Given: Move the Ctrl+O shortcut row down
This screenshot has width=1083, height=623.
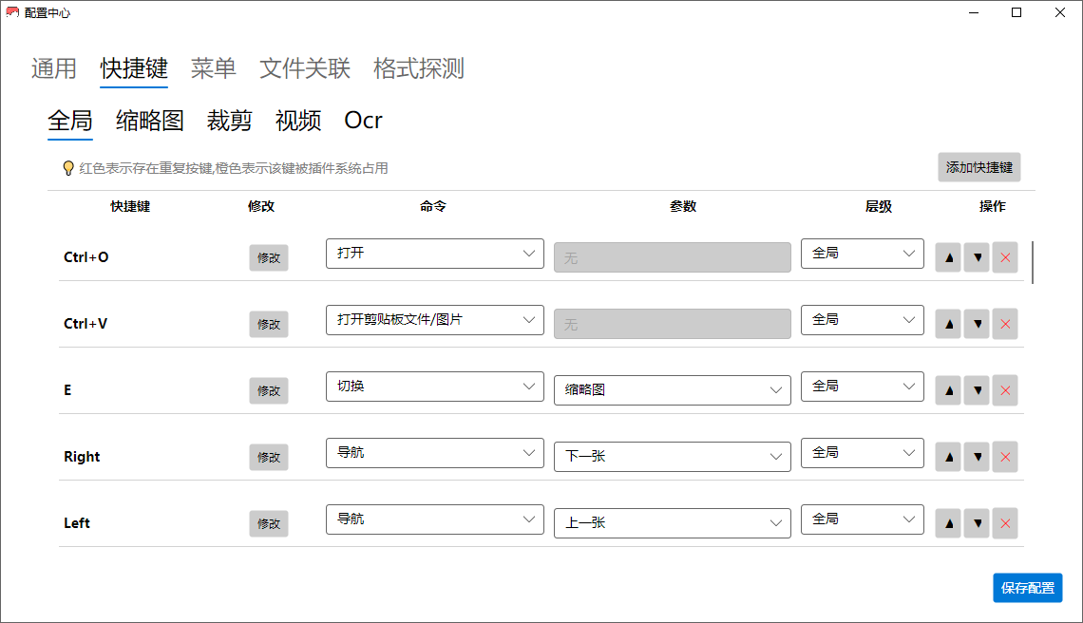Looking at the screenshot, I should 977,257.
